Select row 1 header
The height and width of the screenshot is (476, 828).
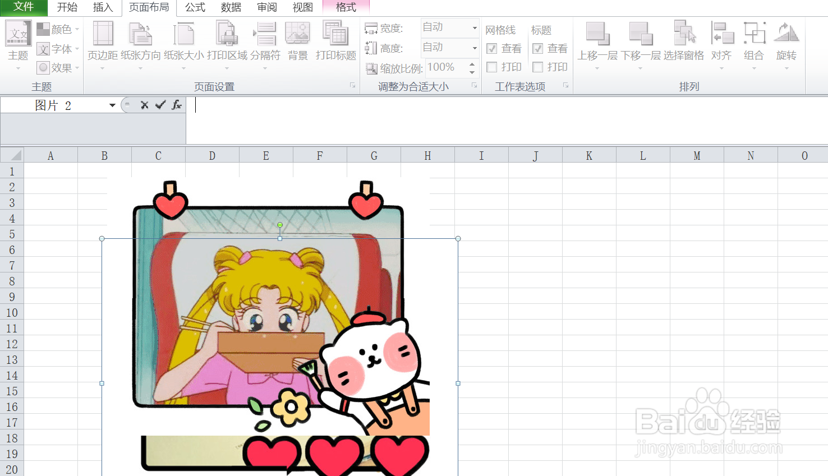coord(12,171)
